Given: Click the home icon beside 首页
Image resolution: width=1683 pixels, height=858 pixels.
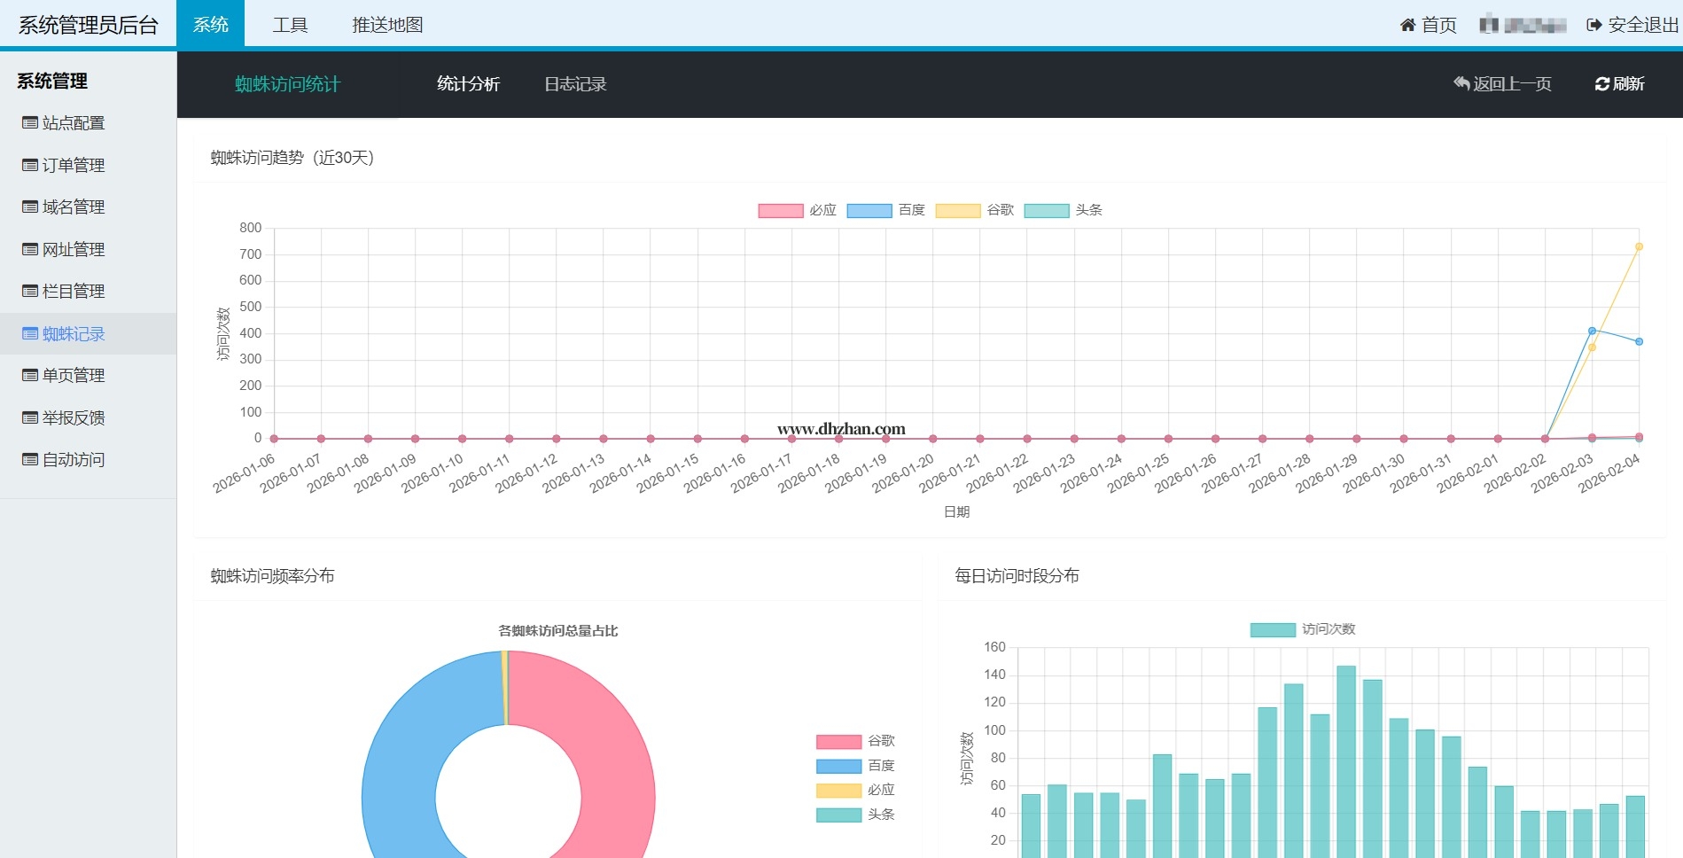Looking at the screenshot, I should point(1407,25).
